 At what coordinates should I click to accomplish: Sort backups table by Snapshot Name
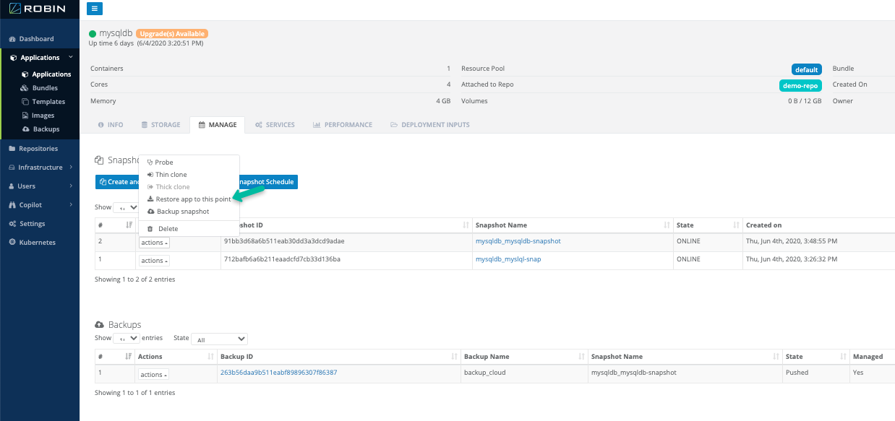(x=685, y=357)
